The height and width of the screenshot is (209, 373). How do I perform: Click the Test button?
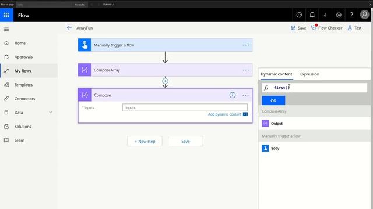tap(355, 28)
